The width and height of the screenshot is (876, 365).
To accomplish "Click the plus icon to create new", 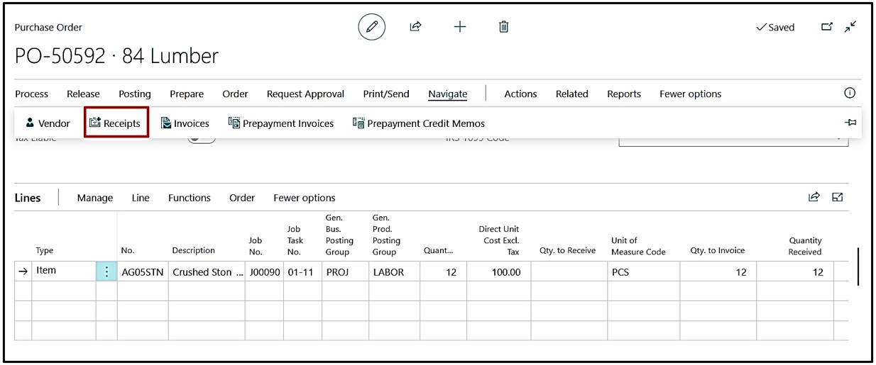I will (460, 27).
